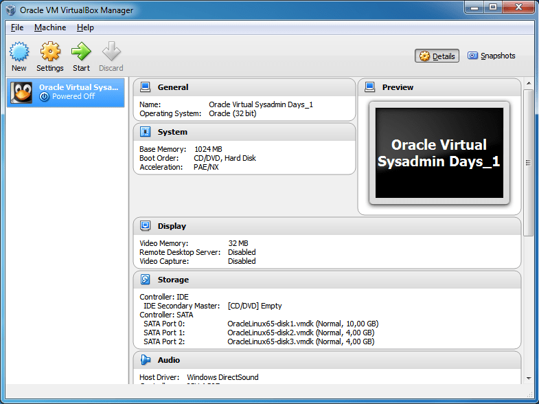Click the PAE/NX acceleration value

[x=206, y=167]
